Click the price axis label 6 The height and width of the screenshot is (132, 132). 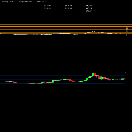pyautogui.click(x=125, y=79)
